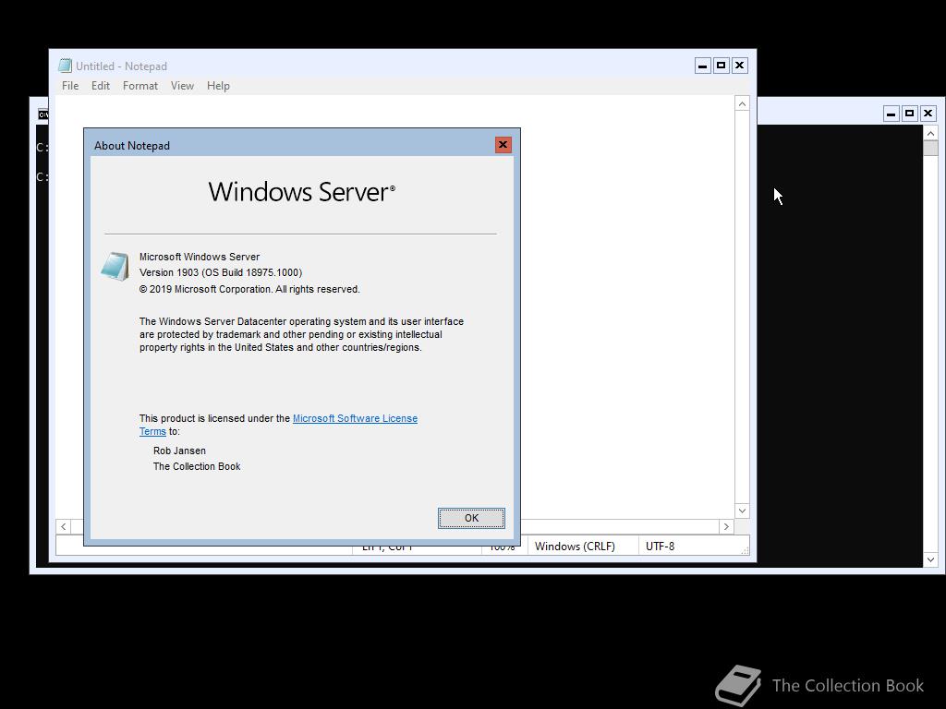The image size is (946, 709).
Task: Click 'Windows (CRLF)' in Notepad status bar
Action: click(575, 547)
